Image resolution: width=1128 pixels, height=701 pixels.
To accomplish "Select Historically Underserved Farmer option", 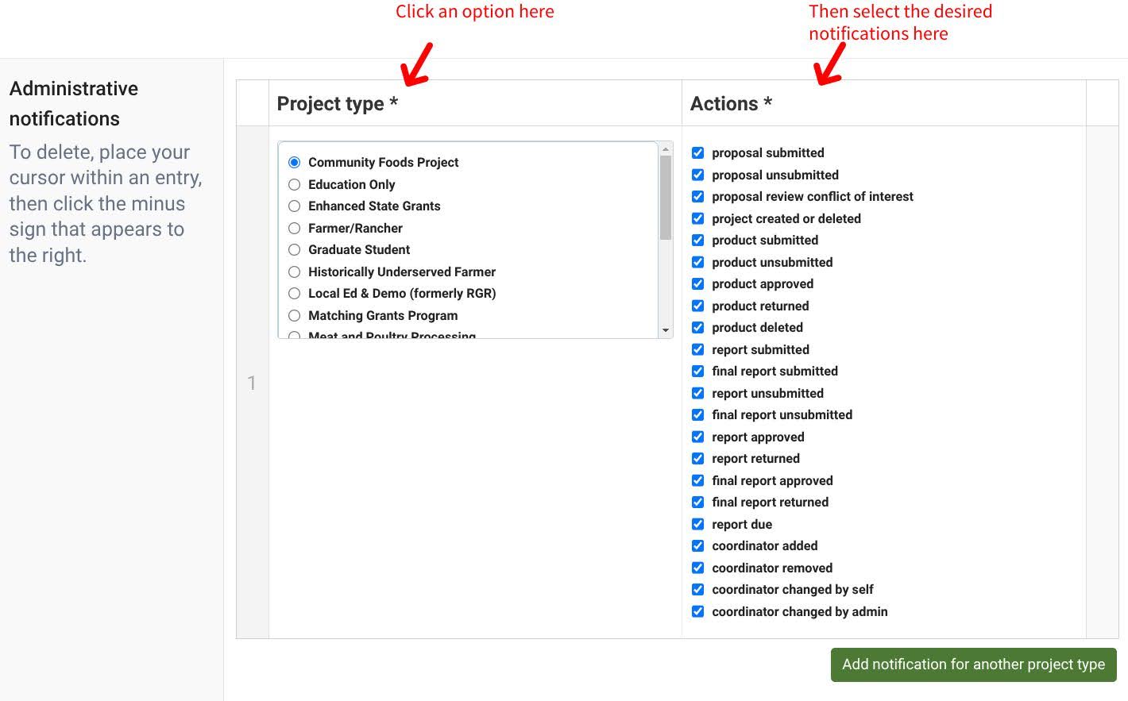I will click(295, 272).
